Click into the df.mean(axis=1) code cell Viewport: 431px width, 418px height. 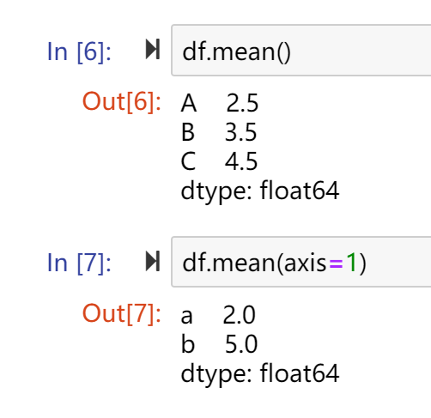coord(301,262)
